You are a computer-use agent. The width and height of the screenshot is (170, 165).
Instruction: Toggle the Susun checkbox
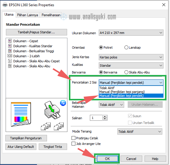[130, 116]
